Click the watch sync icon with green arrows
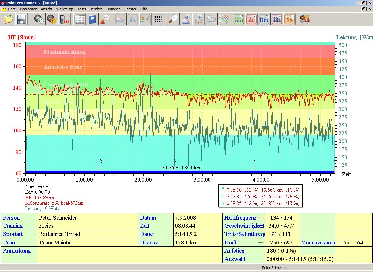This screenshot has height=272, width=373. point(39,19)
